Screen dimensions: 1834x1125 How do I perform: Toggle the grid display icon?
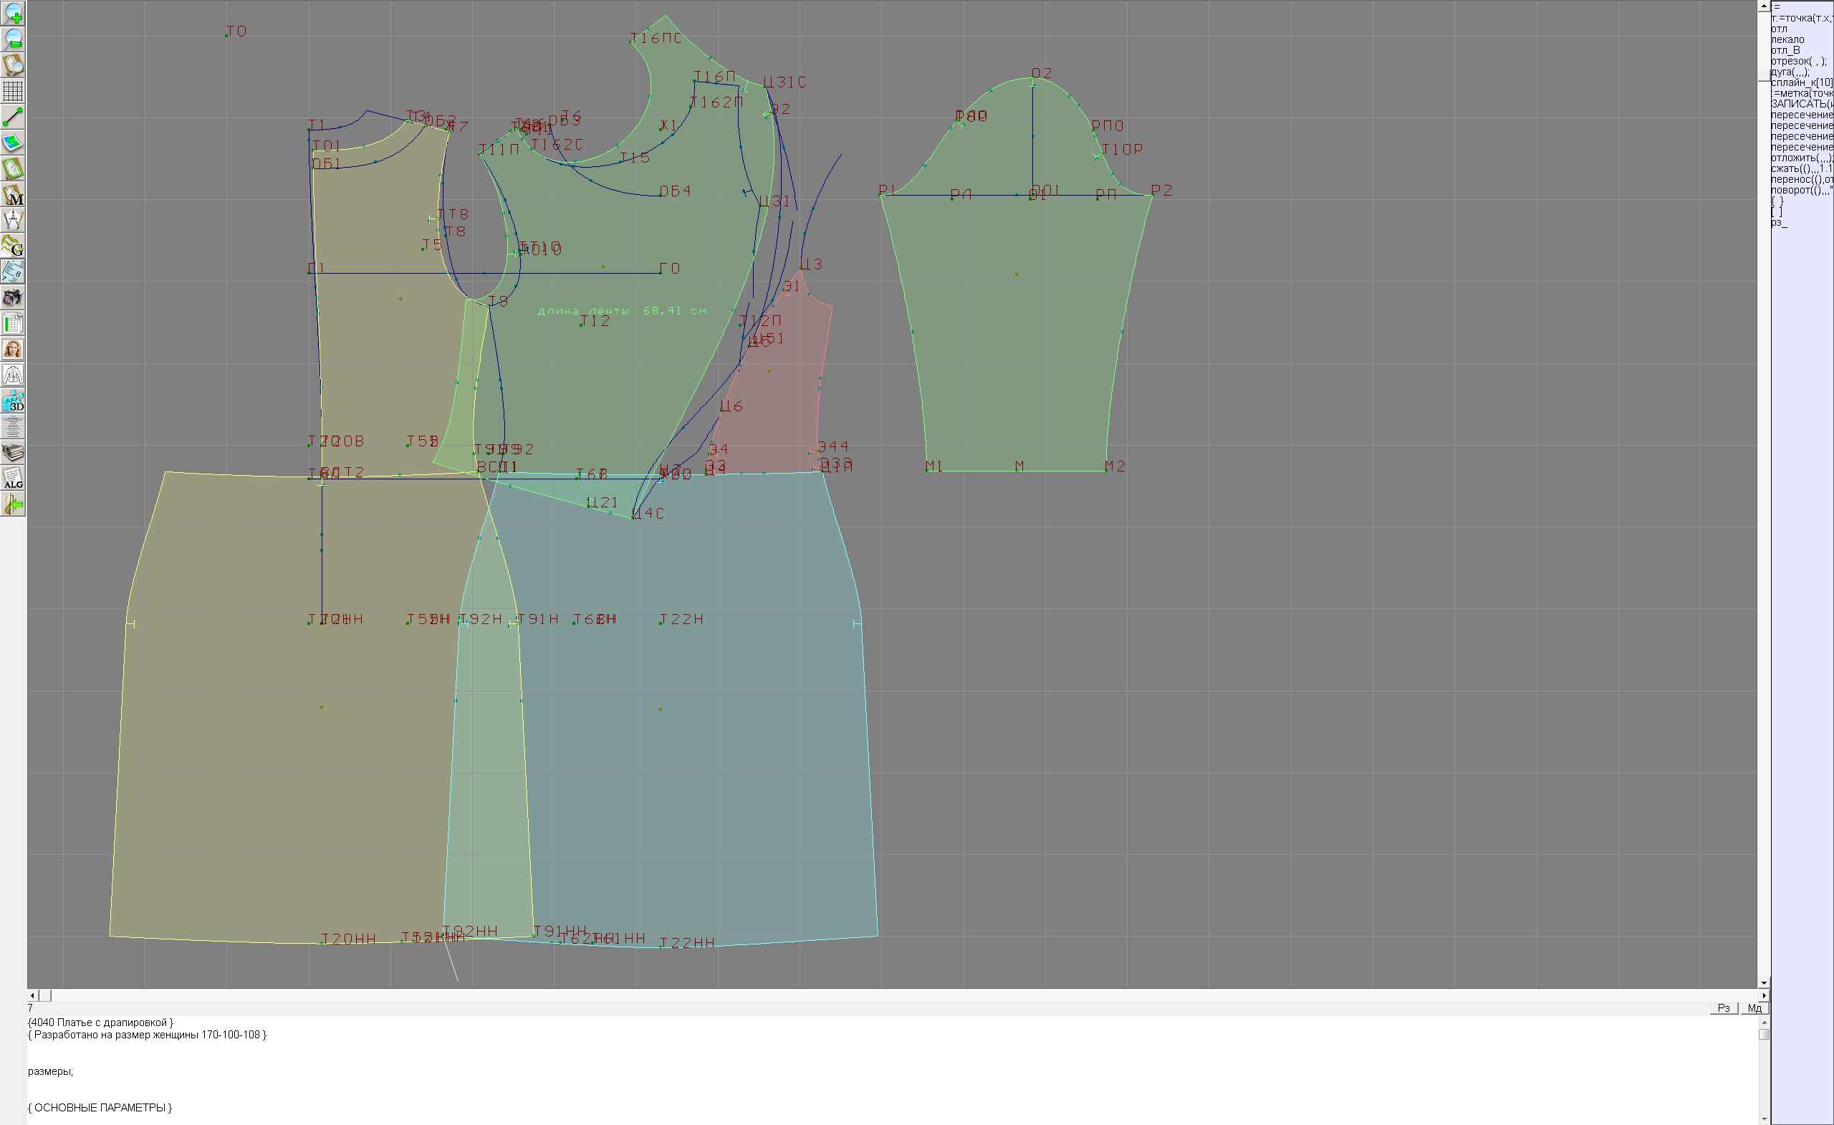click(13, 91)
